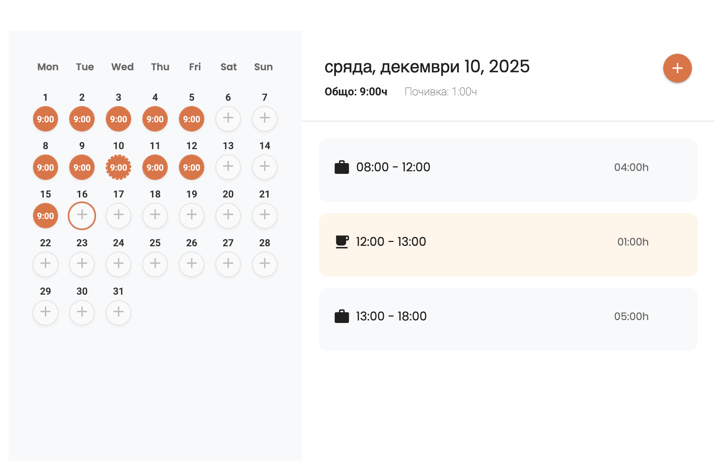This screenshot has height=466, width=717.
Task: Add hours for Saturday December 20
Action: point(228,215)
